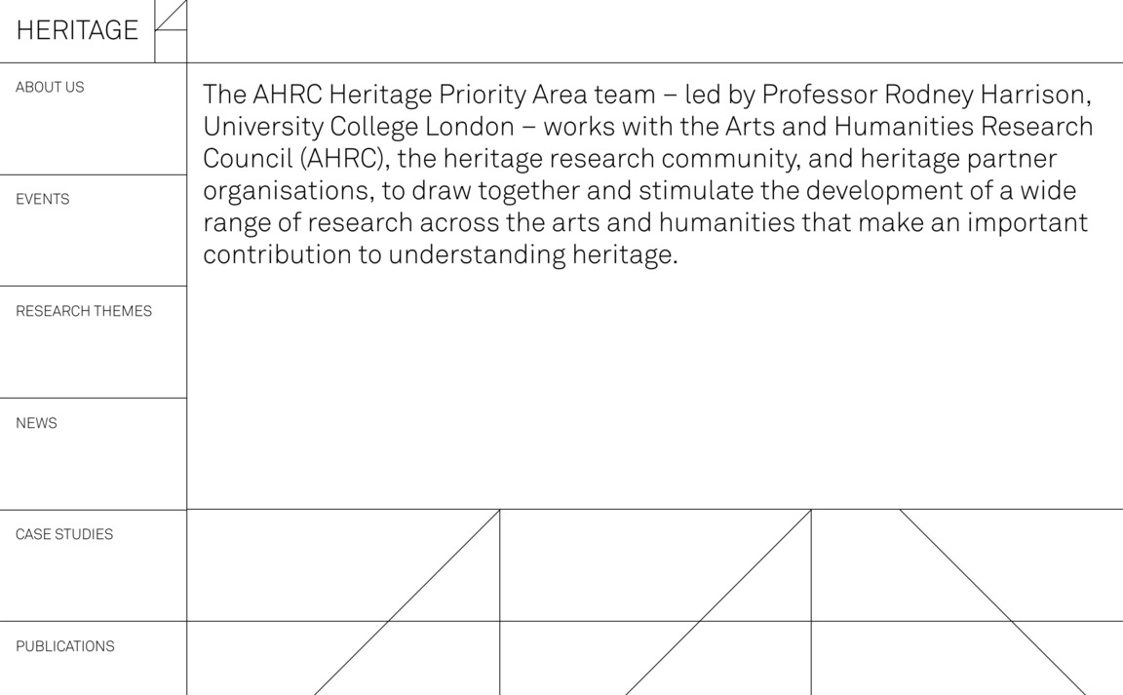Click the middle diagonal-line tile
Image resolution: width=1123 pixels, height=695 pixels.
pos(655,601)
